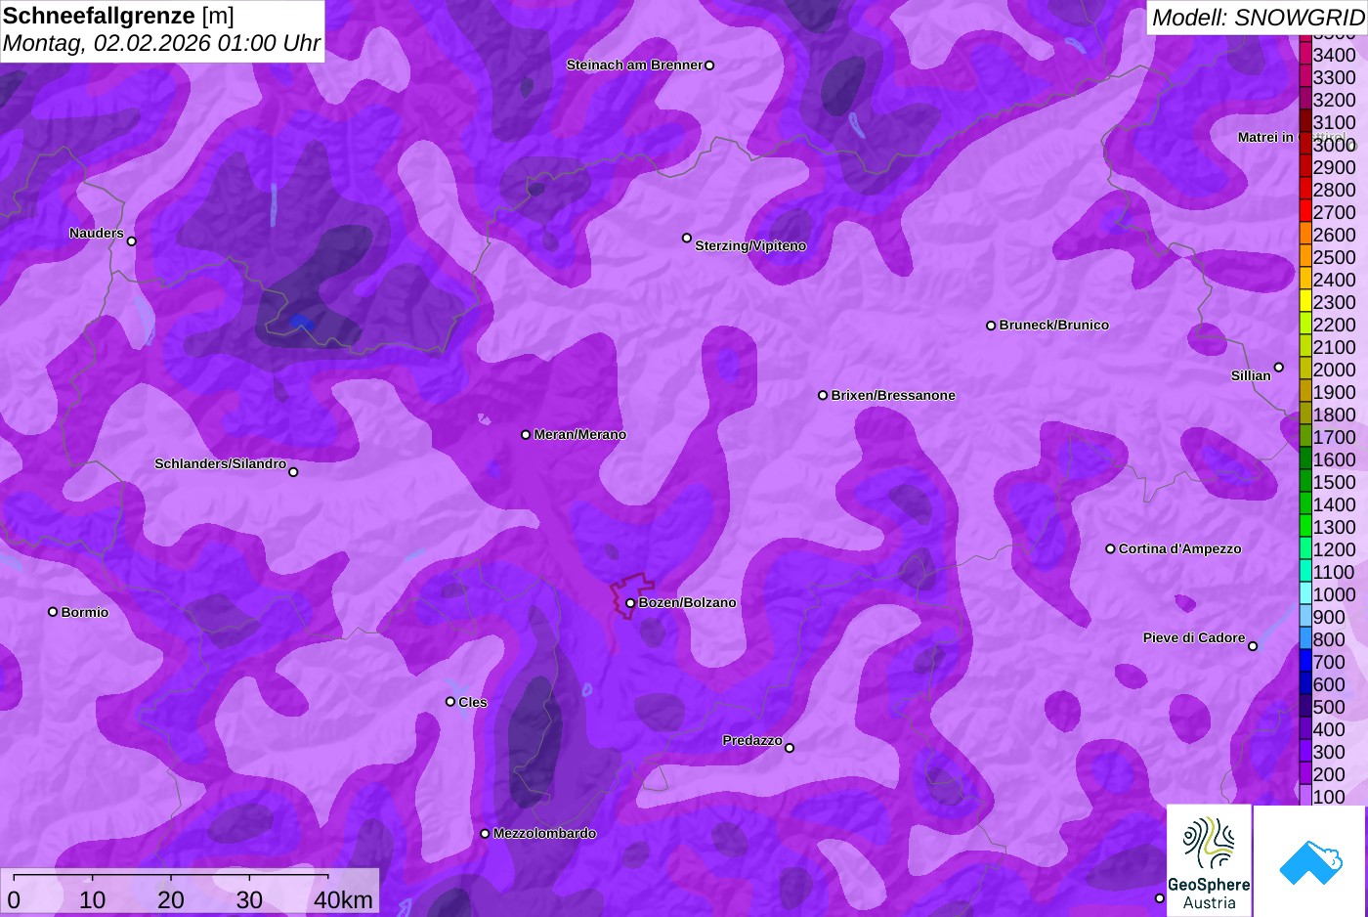Image resolution: width=1368 pixels, height=917 pixels.
Task: Click the legend value 3200
Action: pyautogui.click(x=1335, y=101)
